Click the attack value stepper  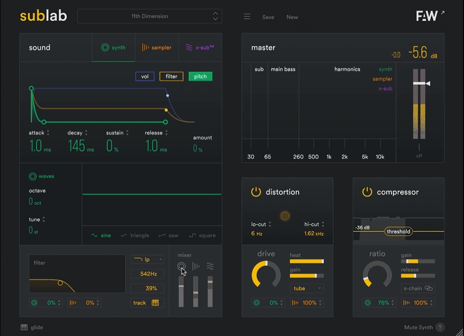click(x=48, y=133)
